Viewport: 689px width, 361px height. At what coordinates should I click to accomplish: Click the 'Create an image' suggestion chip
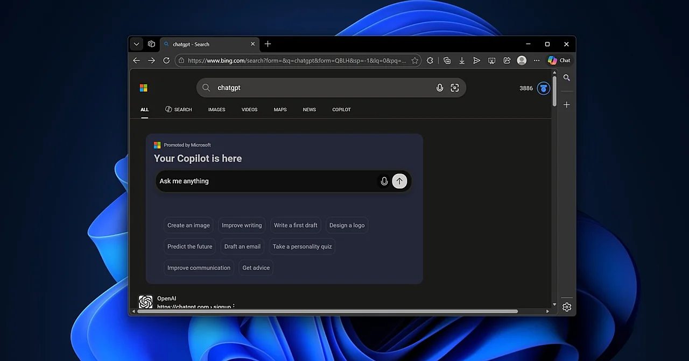click(x=188, y=225)
